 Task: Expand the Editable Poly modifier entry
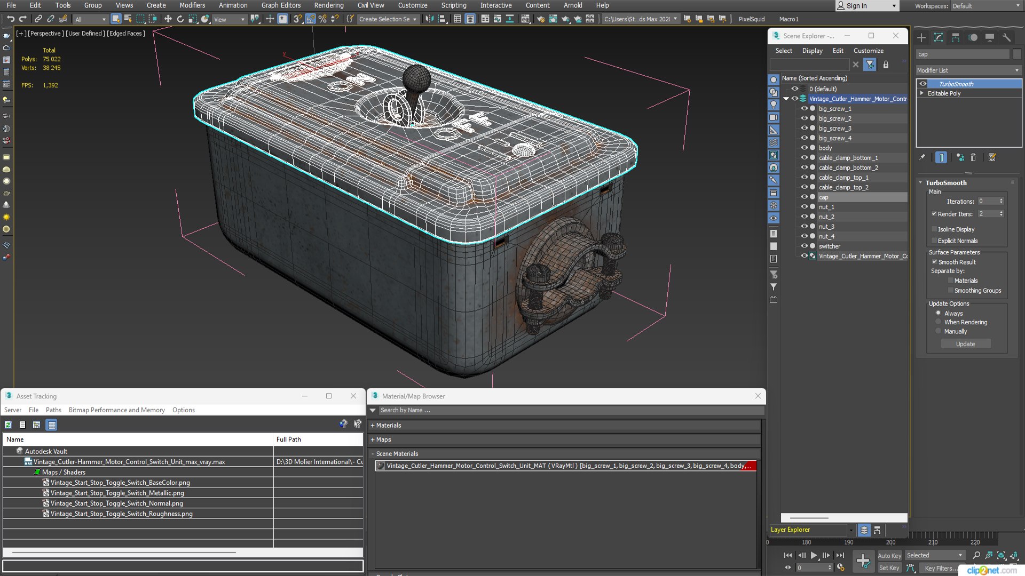coord(922,93)
